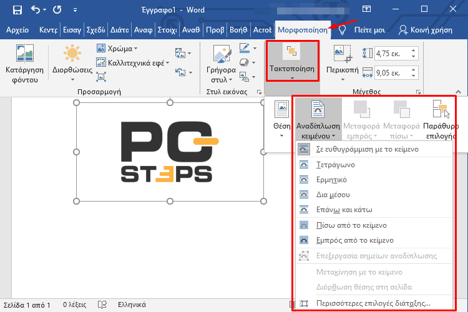
Task: Open the Διορθώσεις corrections gallery
Action: pyautogui.click(x=72, y=62)
